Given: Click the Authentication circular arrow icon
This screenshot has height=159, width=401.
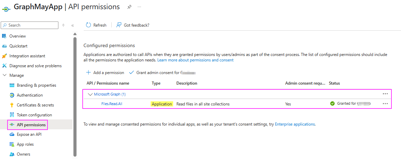Looking at the screenshot, I should point(12,95).
